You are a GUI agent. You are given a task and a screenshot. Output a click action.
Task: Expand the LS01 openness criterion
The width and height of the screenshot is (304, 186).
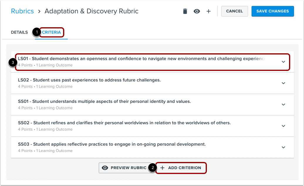pyautogui.click(x=283, y=62)
